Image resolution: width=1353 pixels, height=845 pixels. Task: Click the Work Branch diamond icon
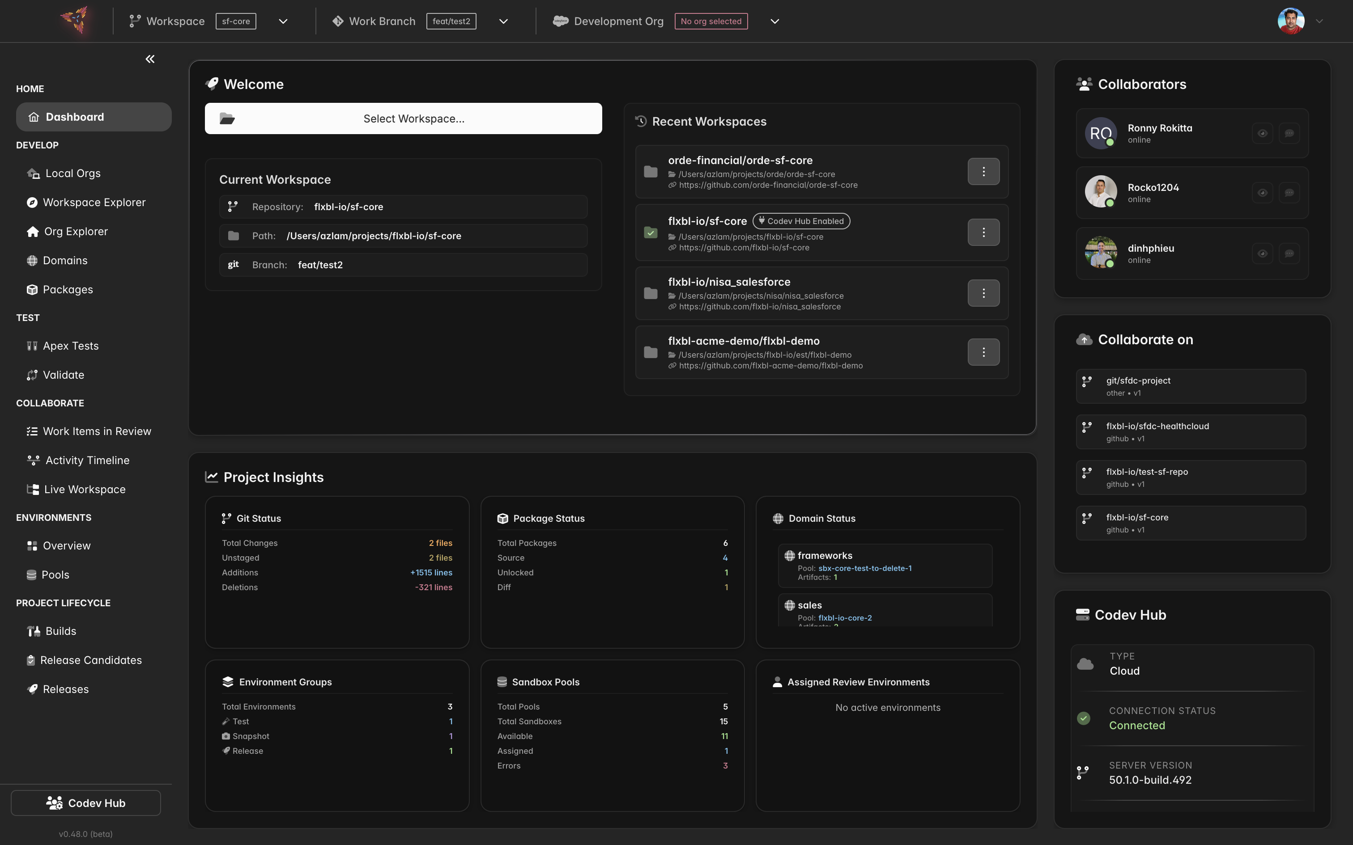click(338, 21)
